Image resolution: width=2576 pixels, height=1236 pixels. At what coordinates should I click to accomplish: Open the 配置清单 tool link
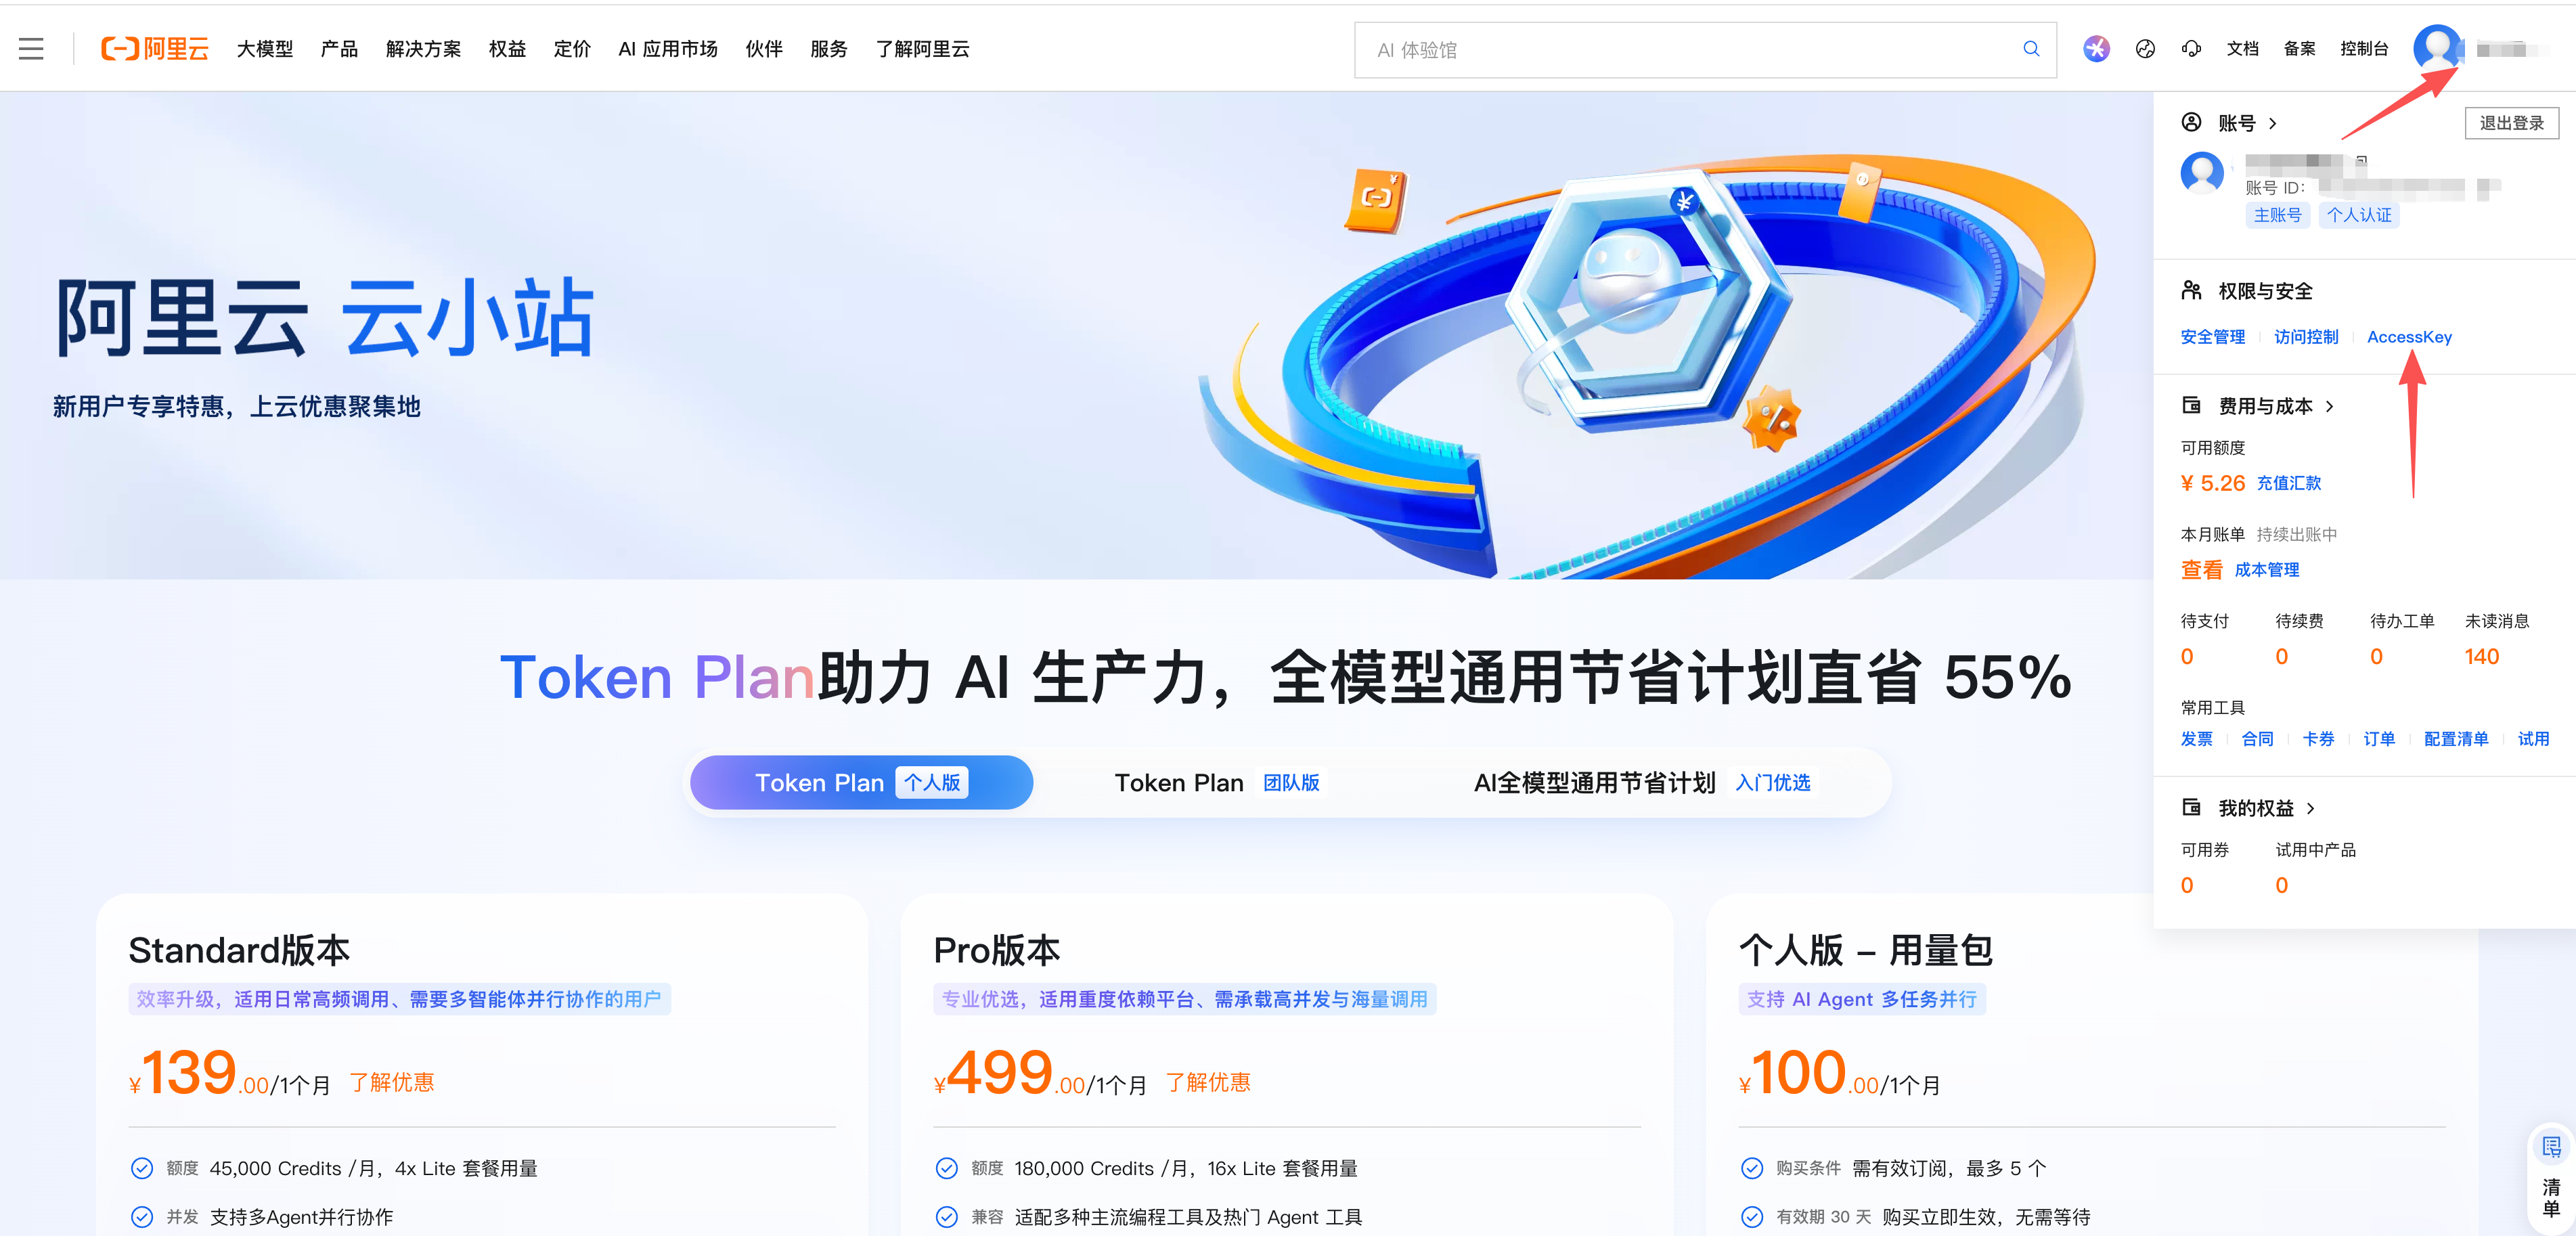pyautogui.click(x=2455, y=739)
